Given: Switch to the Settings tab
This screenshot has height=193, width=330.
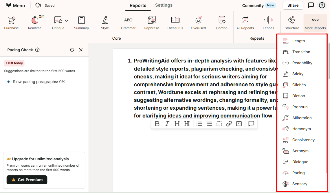Looking at the screenshot, I should (164, 5).
